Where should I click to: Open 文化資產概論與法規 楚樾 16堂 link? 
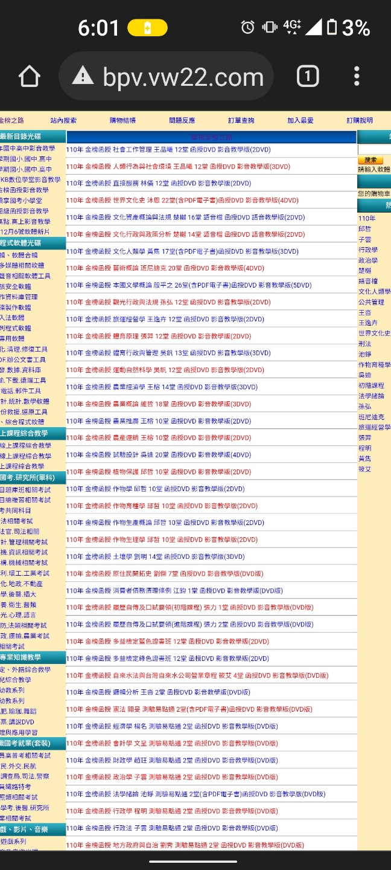pos(186,217)
